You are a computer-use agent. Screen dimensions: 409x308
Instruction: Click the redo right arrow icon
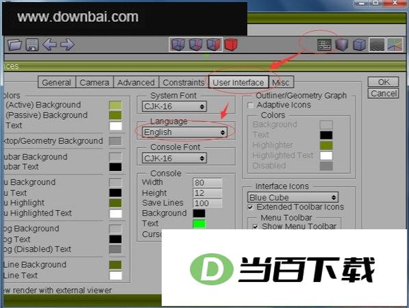point(67,44)
